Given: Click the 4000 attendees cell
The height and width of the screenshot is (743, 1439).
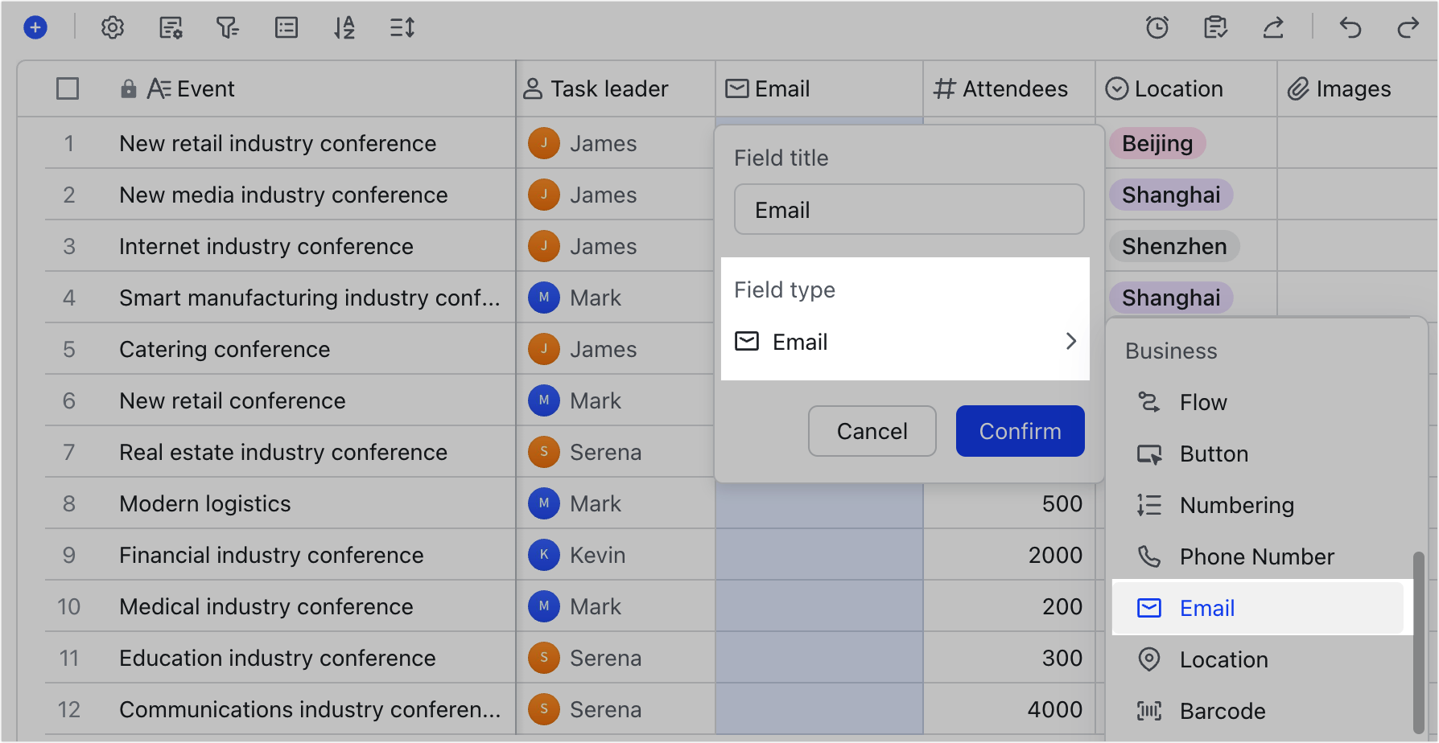Looking at the screenshot, I should tap(1008, 709).
